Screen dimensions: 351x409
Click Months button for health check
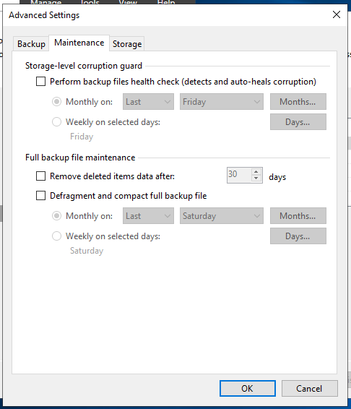(x=298, y=101)
